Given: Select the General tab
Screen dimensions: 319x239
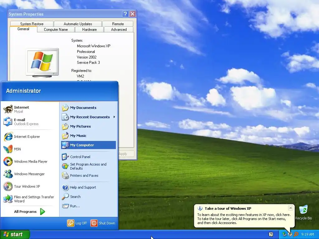Looking at the screenshot, I should tap(23, 29).
